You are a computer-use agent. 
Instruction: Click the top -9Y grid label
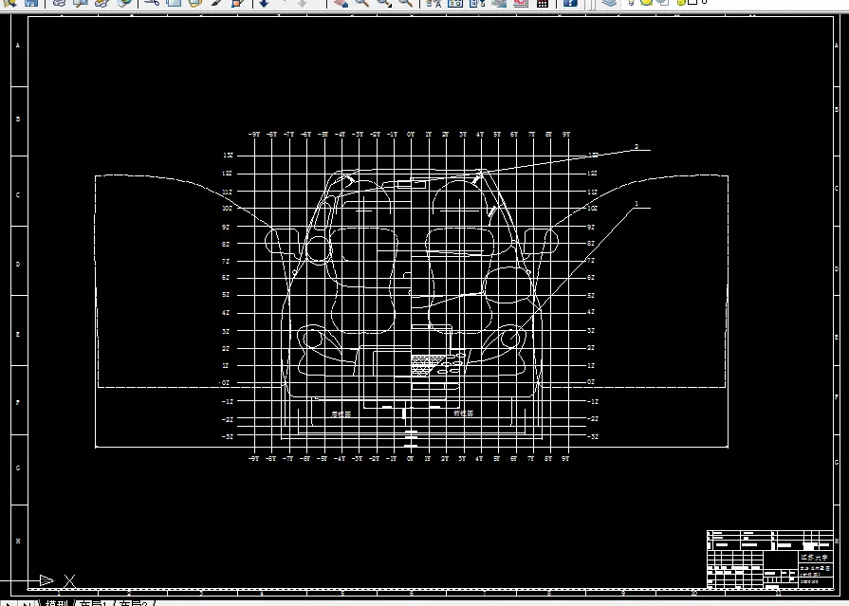tap(254, 135)
